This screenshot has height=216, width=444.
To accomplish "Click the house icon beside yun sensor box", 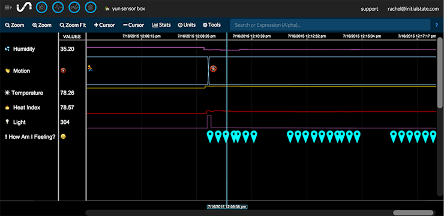I will [107, 9].
